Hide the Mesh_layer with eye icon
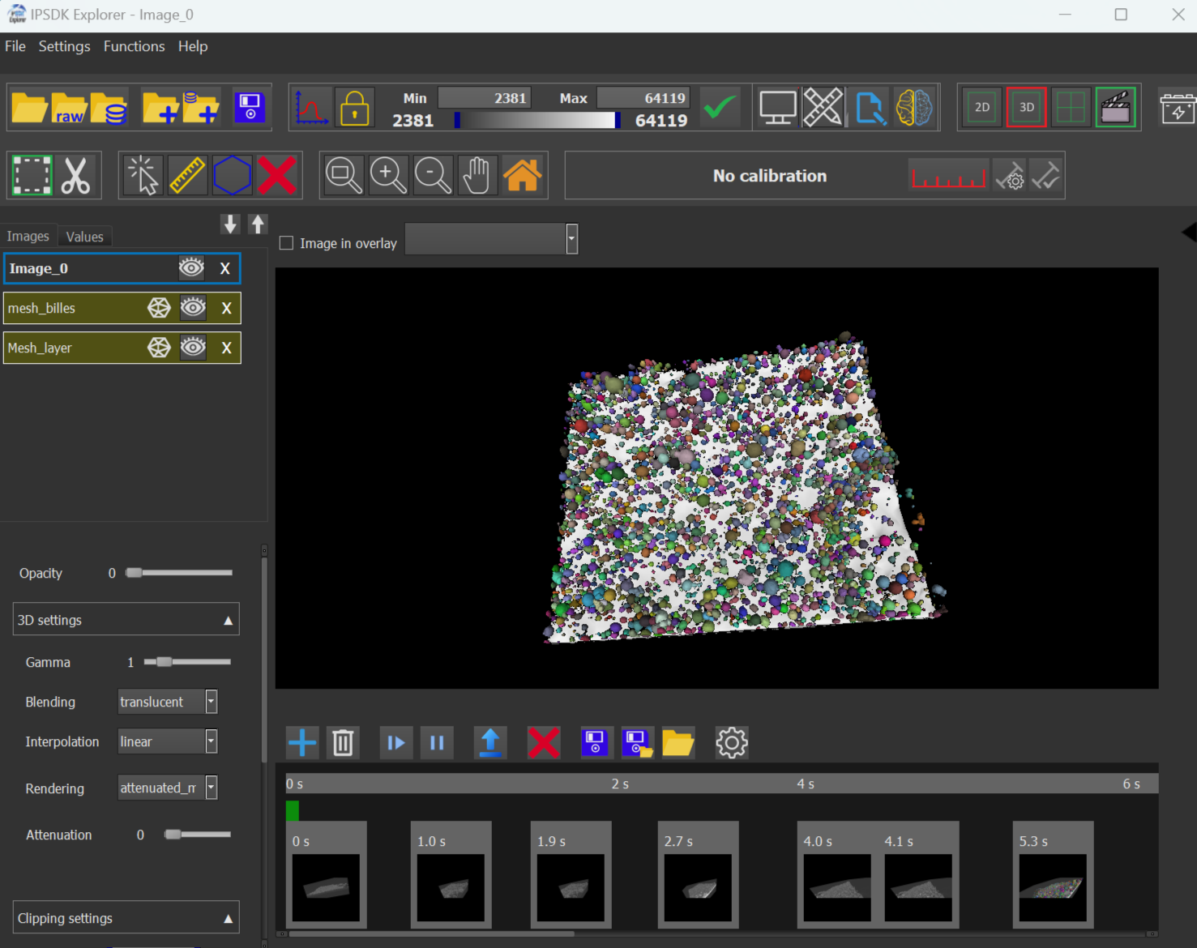 point(193,348)
